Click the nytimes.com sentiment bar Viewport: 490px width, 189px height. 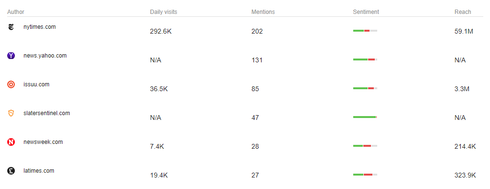click(x=365, y=31)
